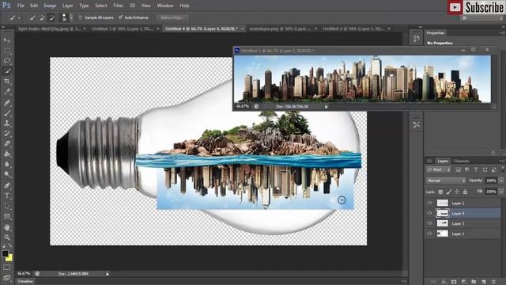Select the Lasso tool
Viewport: 506px width, 285px height.
[7, 61]
